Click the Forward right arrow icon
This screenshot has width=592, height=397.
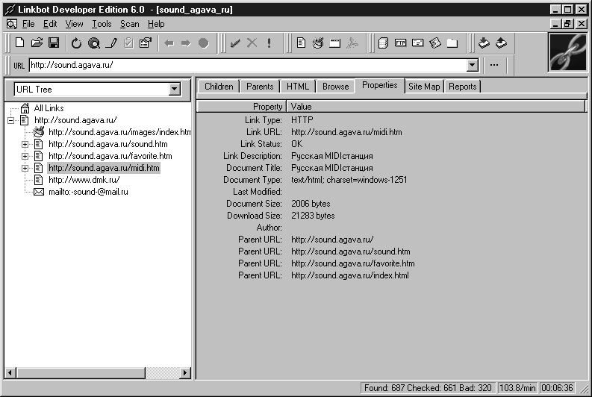186,43
